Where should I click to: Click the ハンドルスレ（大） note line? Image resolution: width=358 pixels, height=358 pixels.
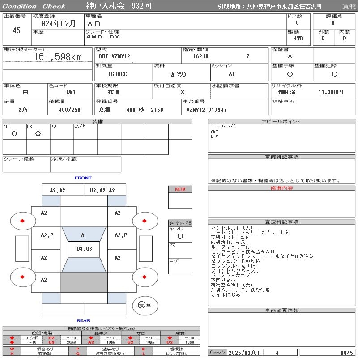[232, 228]
